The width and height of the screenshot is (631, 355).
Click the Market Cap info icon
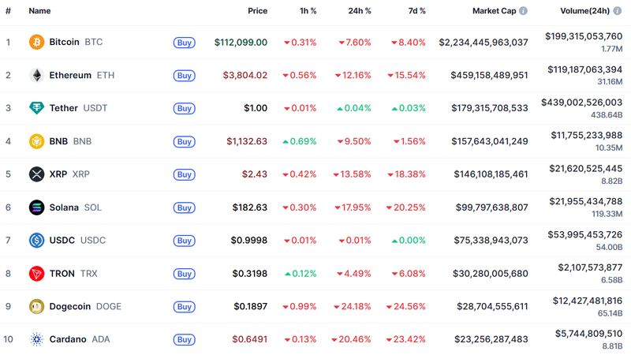click(x=523, y=11)
